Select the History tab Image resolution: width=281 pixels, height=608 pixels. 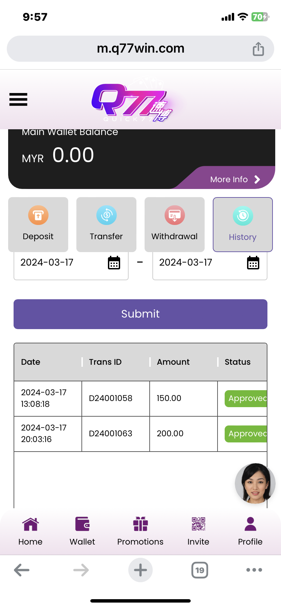[x=243, y=224]
